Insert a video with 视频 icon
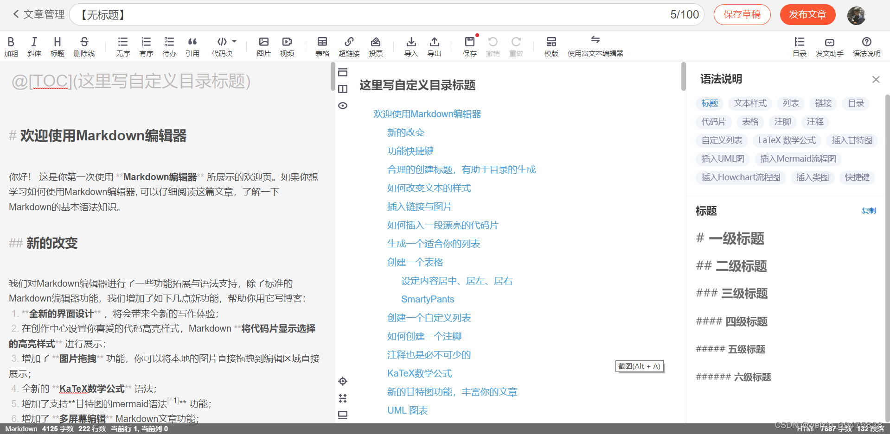The image size is (890, 434). [287, 47]
